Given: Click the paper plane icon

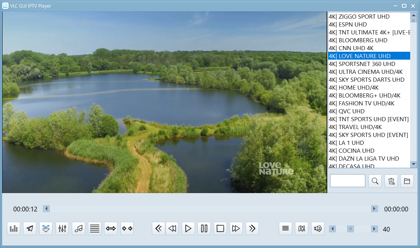Looking at the screenshot, I should point(30,228).
